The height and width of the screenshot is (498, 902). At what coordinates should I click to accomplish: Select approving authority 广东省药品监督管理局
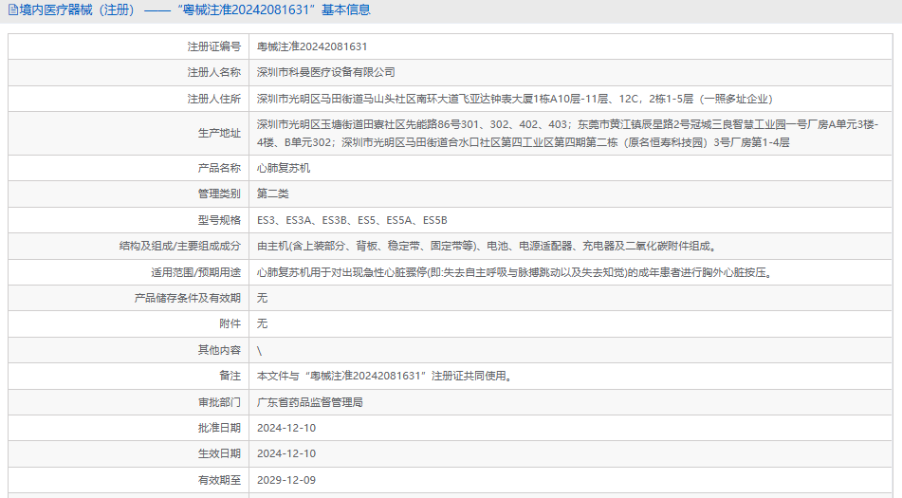click(310, 402)
